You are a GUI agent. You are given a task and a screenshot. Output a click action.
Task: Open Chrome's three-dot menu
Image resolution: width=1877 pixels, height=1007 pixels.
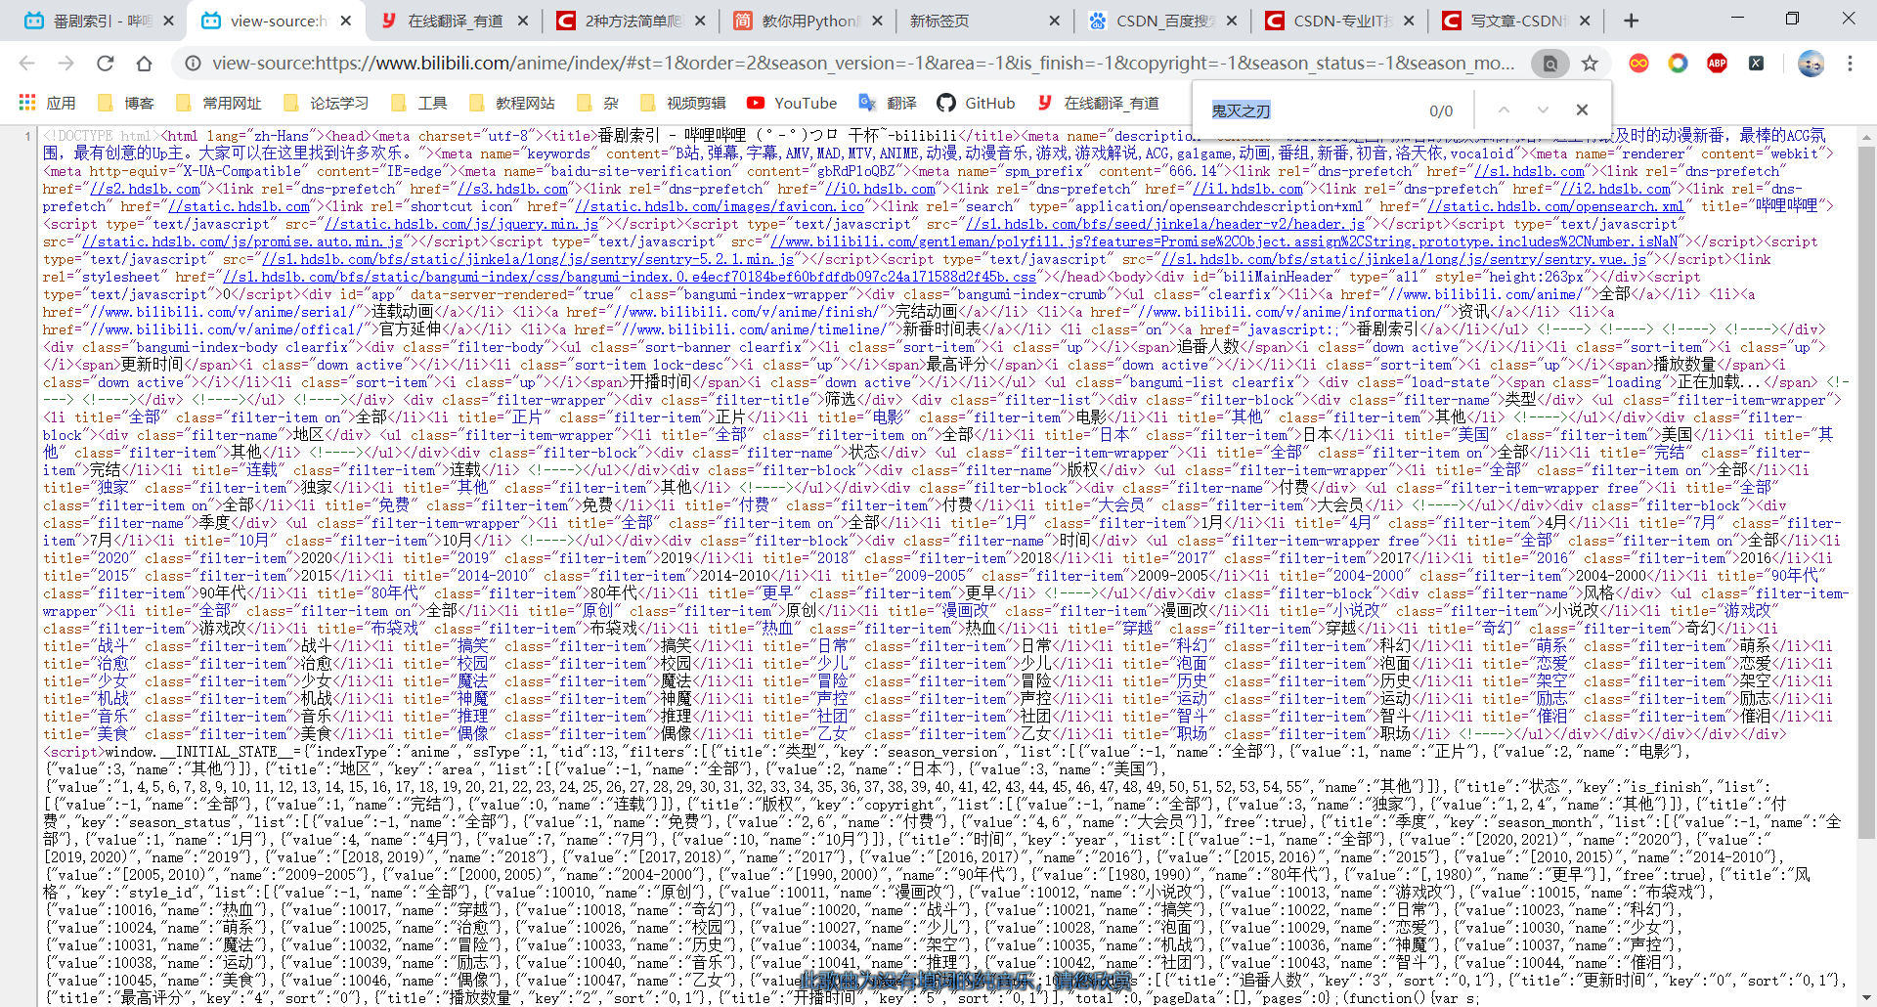tap(1850, 64)
